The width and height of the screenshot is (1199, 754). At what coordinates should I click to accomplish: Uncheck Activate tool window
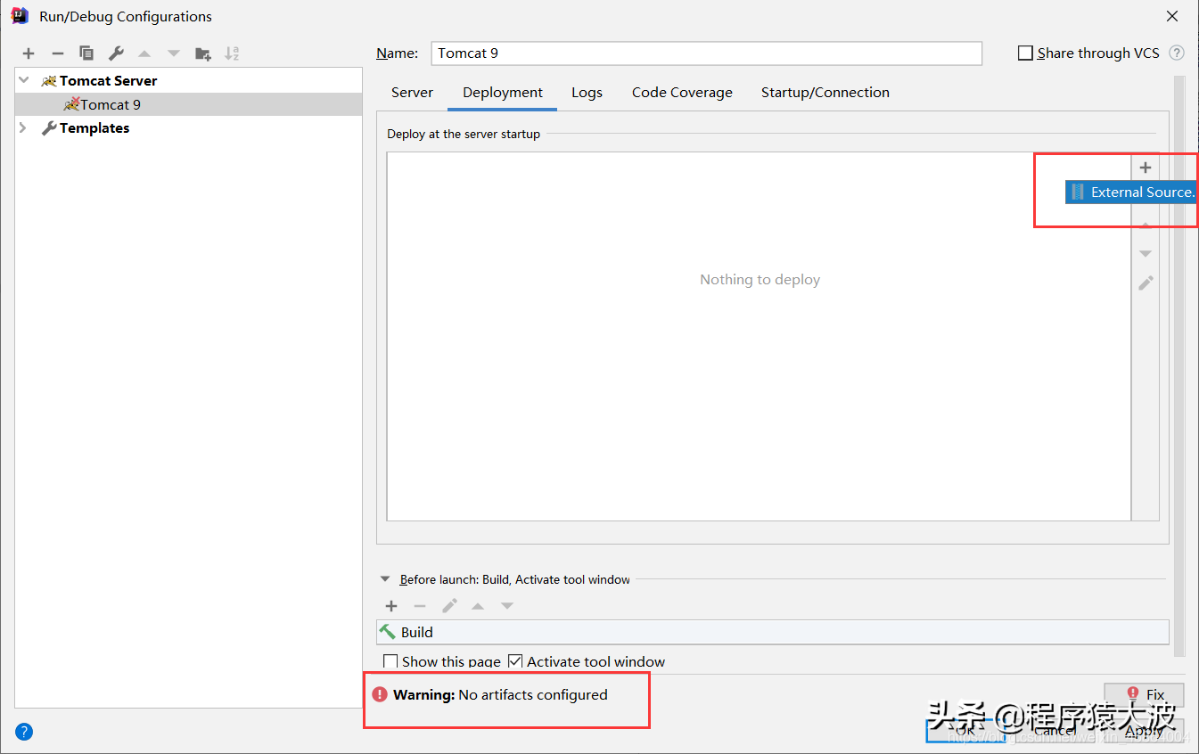pos(515,661)
